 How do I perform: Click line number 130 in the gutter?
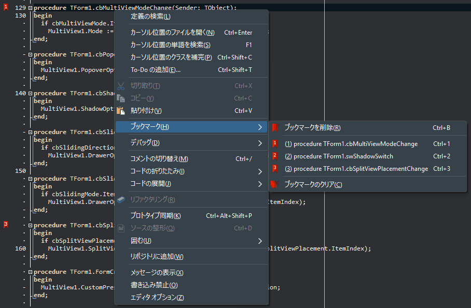pyautogui.click(x=20, y=16)
